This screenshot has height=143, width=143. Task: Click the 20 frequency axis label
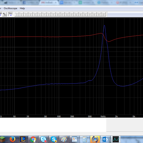pyautogui.click(x=28, y=116)
